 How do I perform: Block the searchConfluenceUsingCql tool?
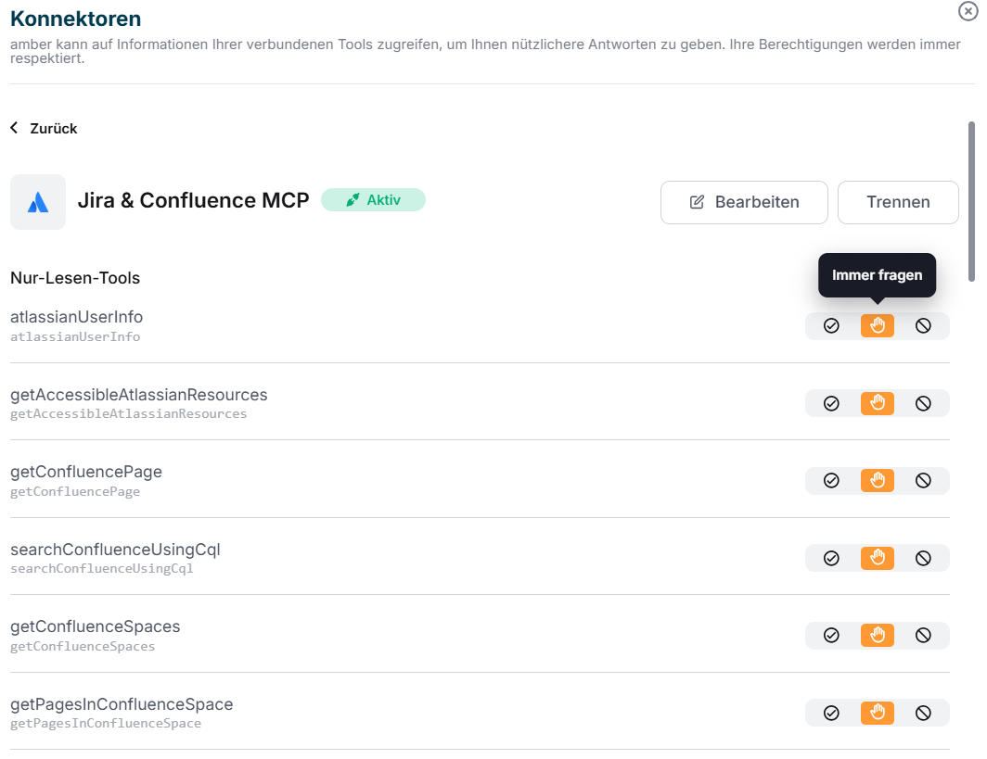[923, 558]
